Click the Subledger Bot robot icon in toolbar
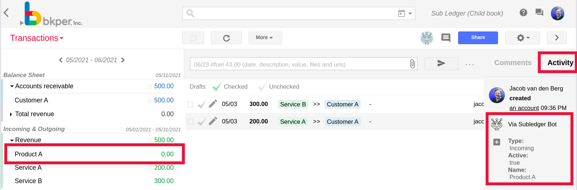Screen dimensions: 577x190 427,38
